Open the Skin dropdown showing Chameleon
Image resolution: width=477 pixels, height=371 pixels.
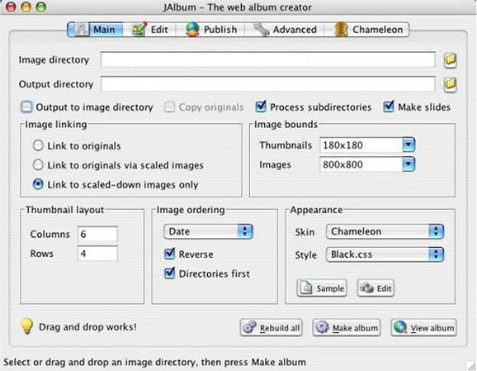click(x=385, y=231)
